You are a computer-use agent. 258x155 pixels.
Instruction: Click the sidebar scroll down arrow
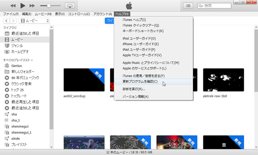pos(51,147)
